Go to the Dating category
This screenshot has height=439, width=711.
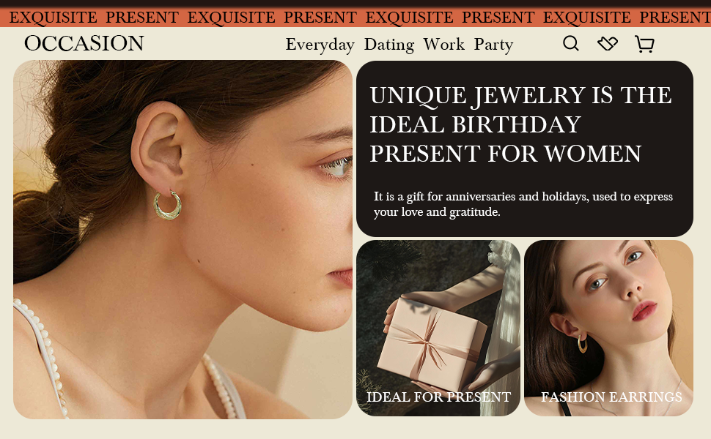pyautogui.click(x=389, y=45)
